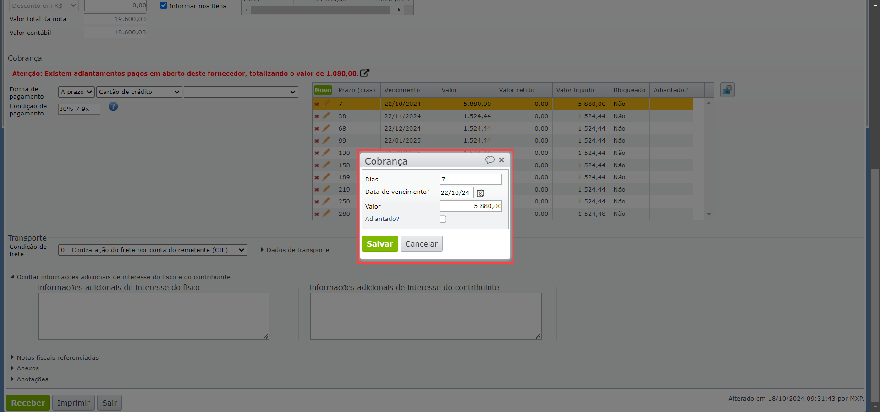
Task: Toggle the Informar nos itens checkbox
Action: (x=164, y=5)
